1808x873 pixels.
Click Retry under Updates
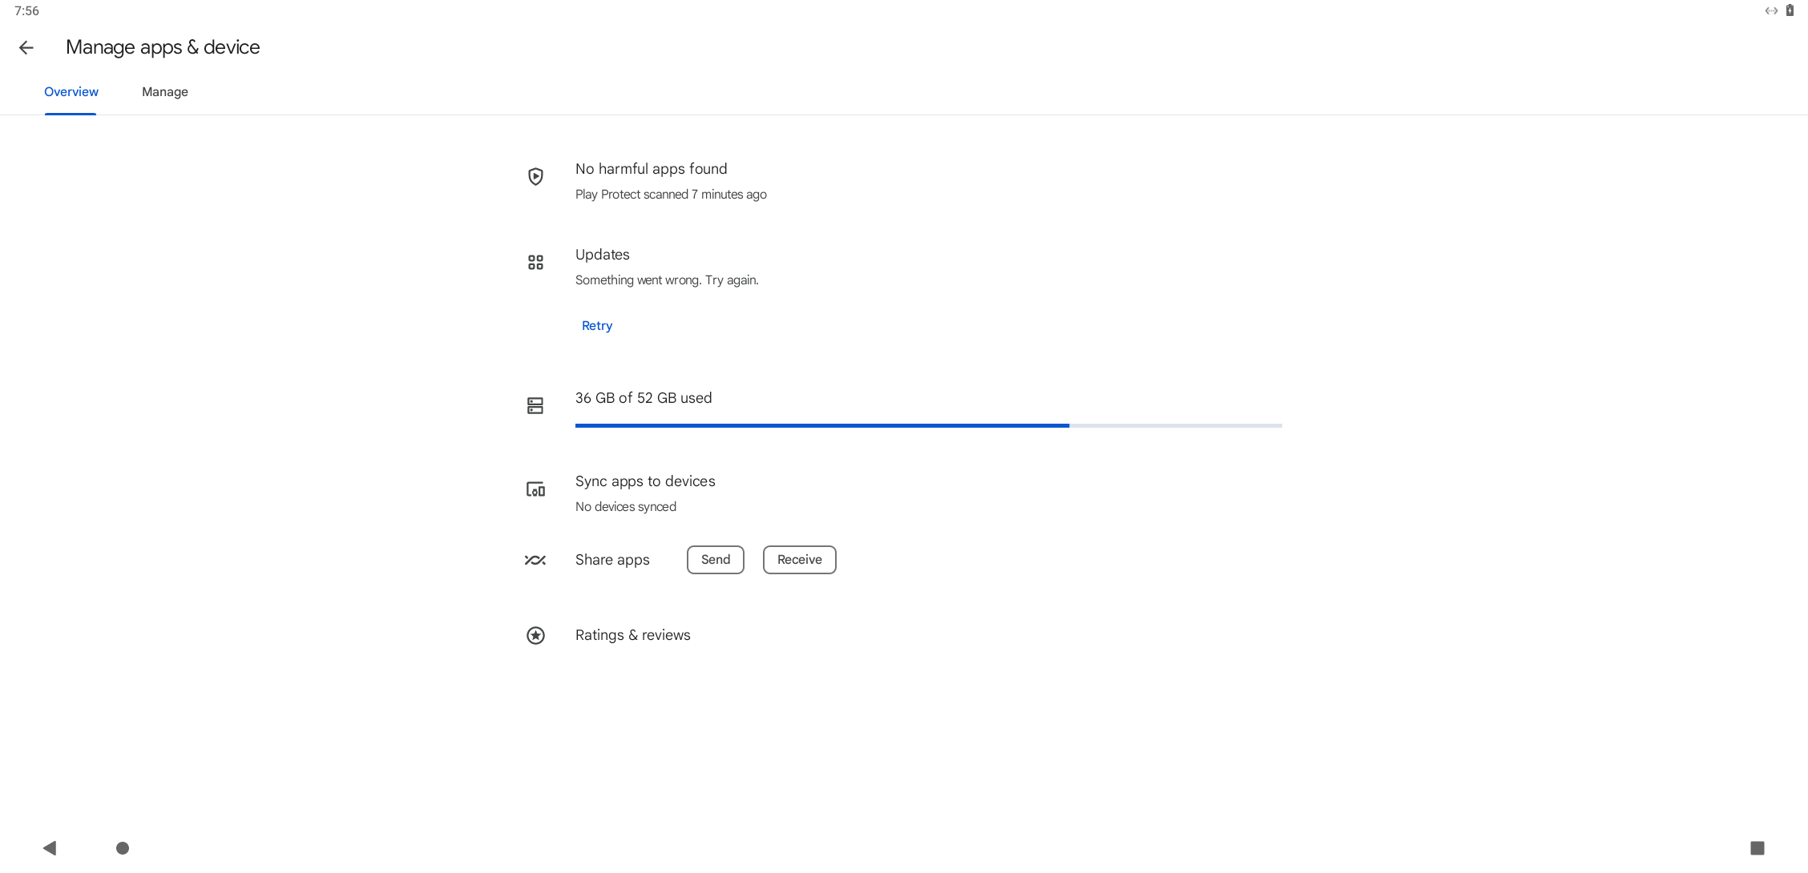click(597, 326)
